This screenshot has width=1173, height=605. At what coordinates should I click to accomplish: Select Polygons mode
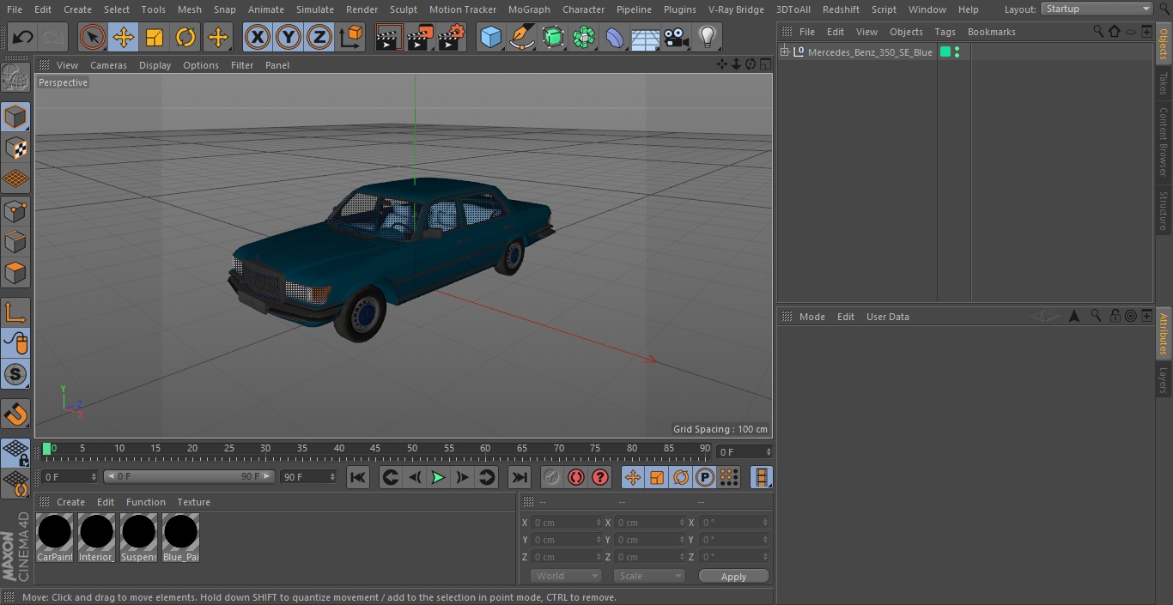pos(15,273)
